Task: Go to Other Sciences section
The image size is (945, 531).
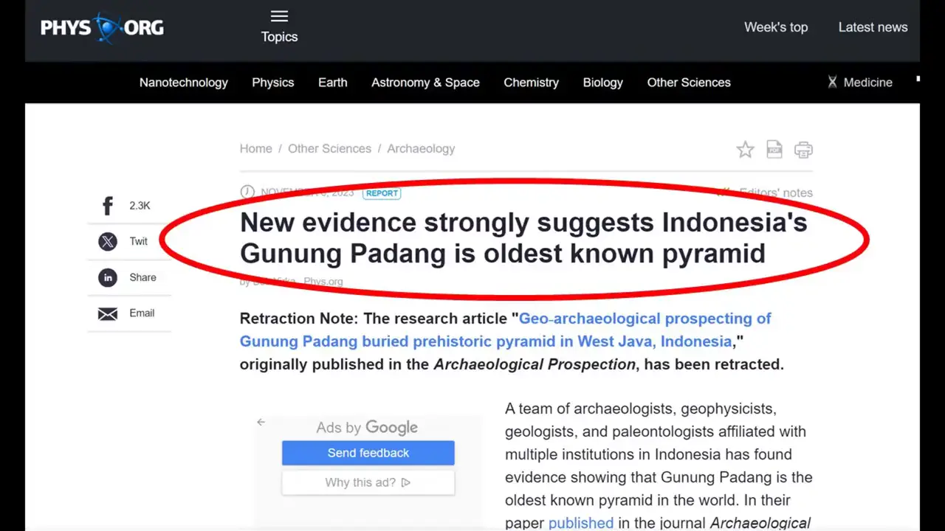Action: coord(689,83)
